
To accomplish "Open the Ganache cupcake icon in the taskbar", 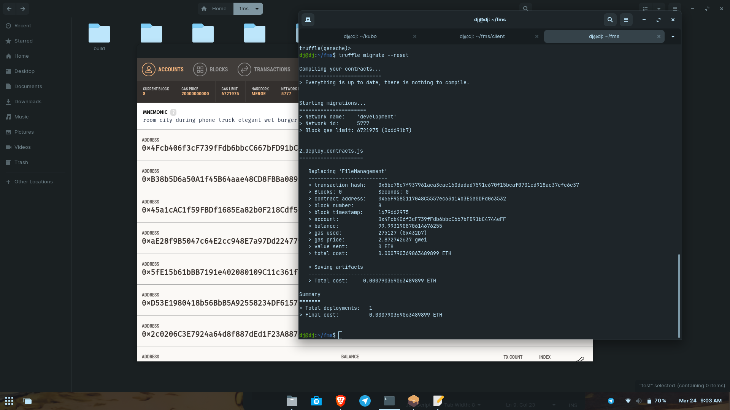I will pyautogui.click(x=413, y=401).
